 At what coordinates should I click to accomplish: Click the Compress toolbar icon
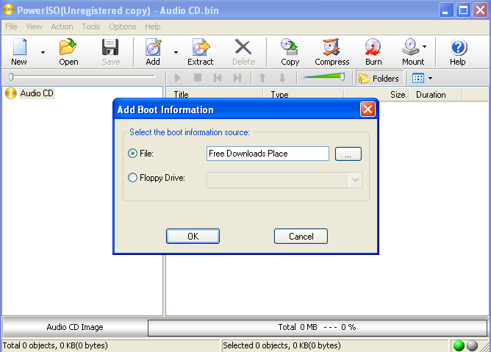[x=332, y=51]
